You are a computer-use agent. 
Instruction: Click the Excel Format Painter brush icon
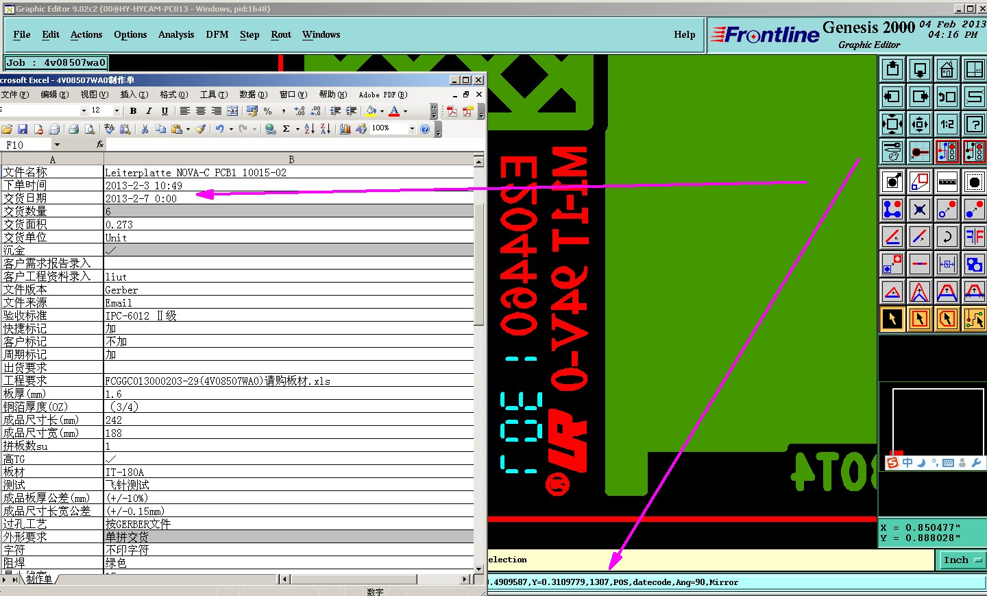click(x=200, y=129)
